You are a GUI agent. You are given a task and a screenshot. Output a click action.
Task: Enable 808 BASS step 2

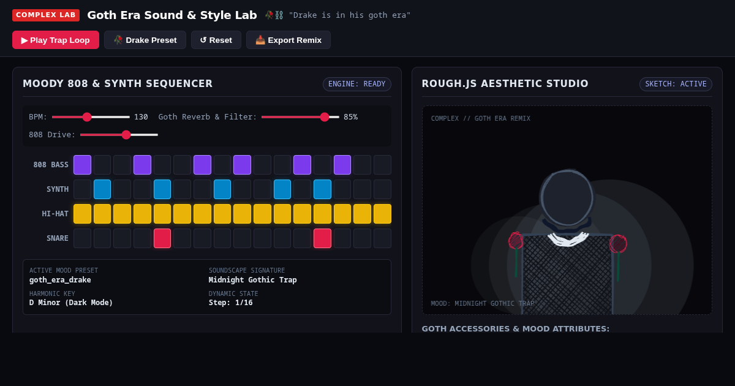coord(102,165)
